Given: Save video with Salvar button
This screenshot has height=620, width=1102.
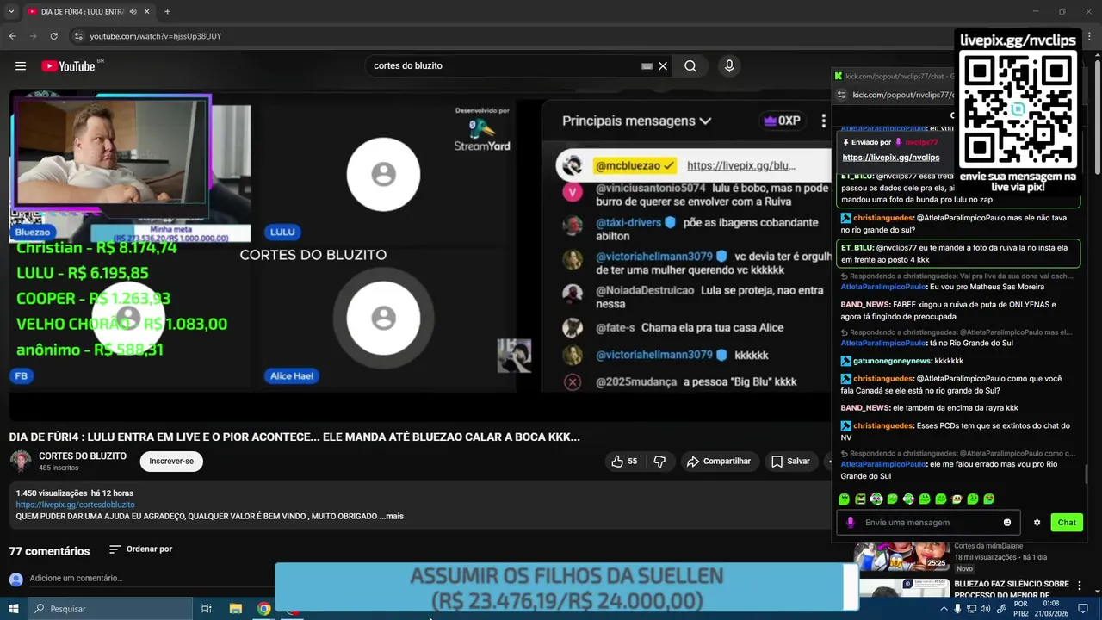Looking at the screenshot, I should pos(790,462).
